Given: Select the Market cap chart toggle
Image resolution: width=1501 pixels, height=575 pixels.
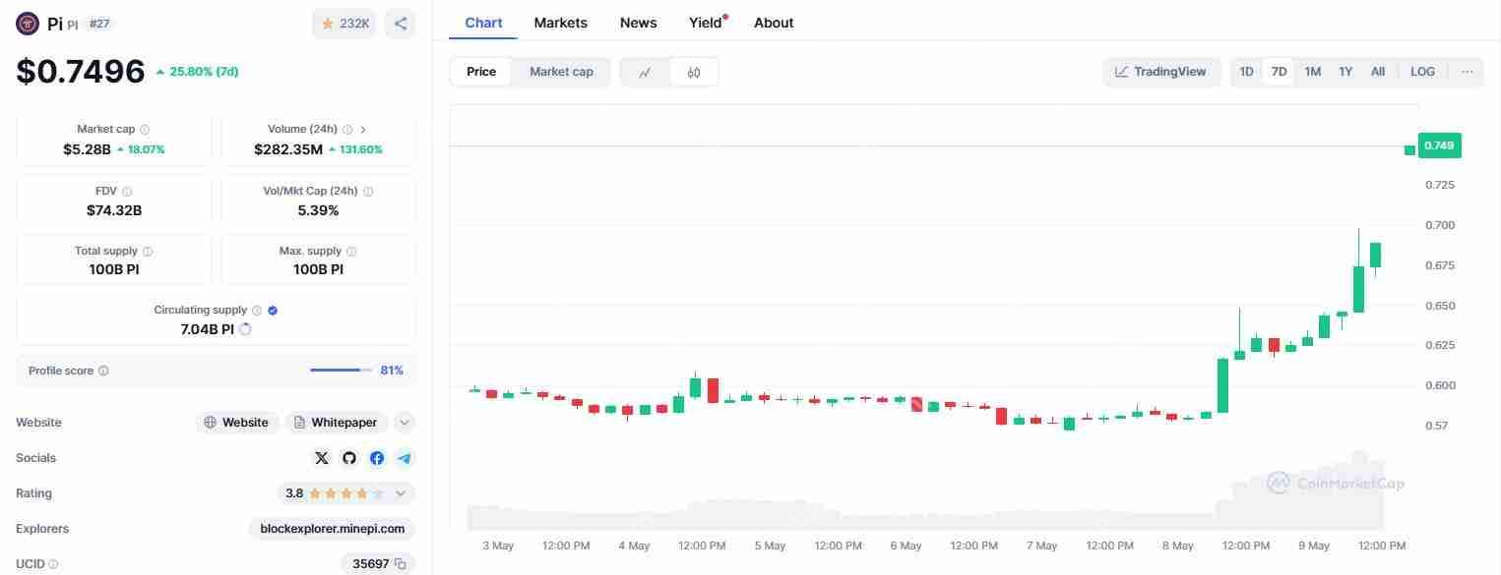Looking at the screenshot, I should (561, 72).
